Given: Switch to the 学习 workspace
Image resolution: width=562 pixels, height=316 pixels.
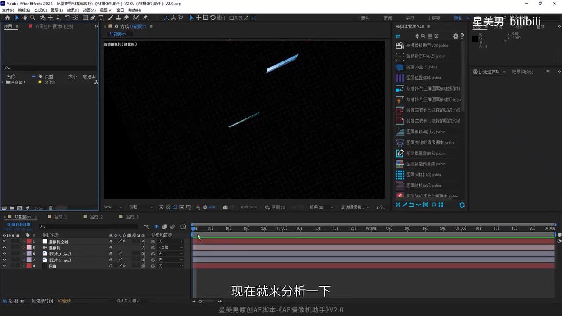Looking at the screenshot, I should click(410, 18).
